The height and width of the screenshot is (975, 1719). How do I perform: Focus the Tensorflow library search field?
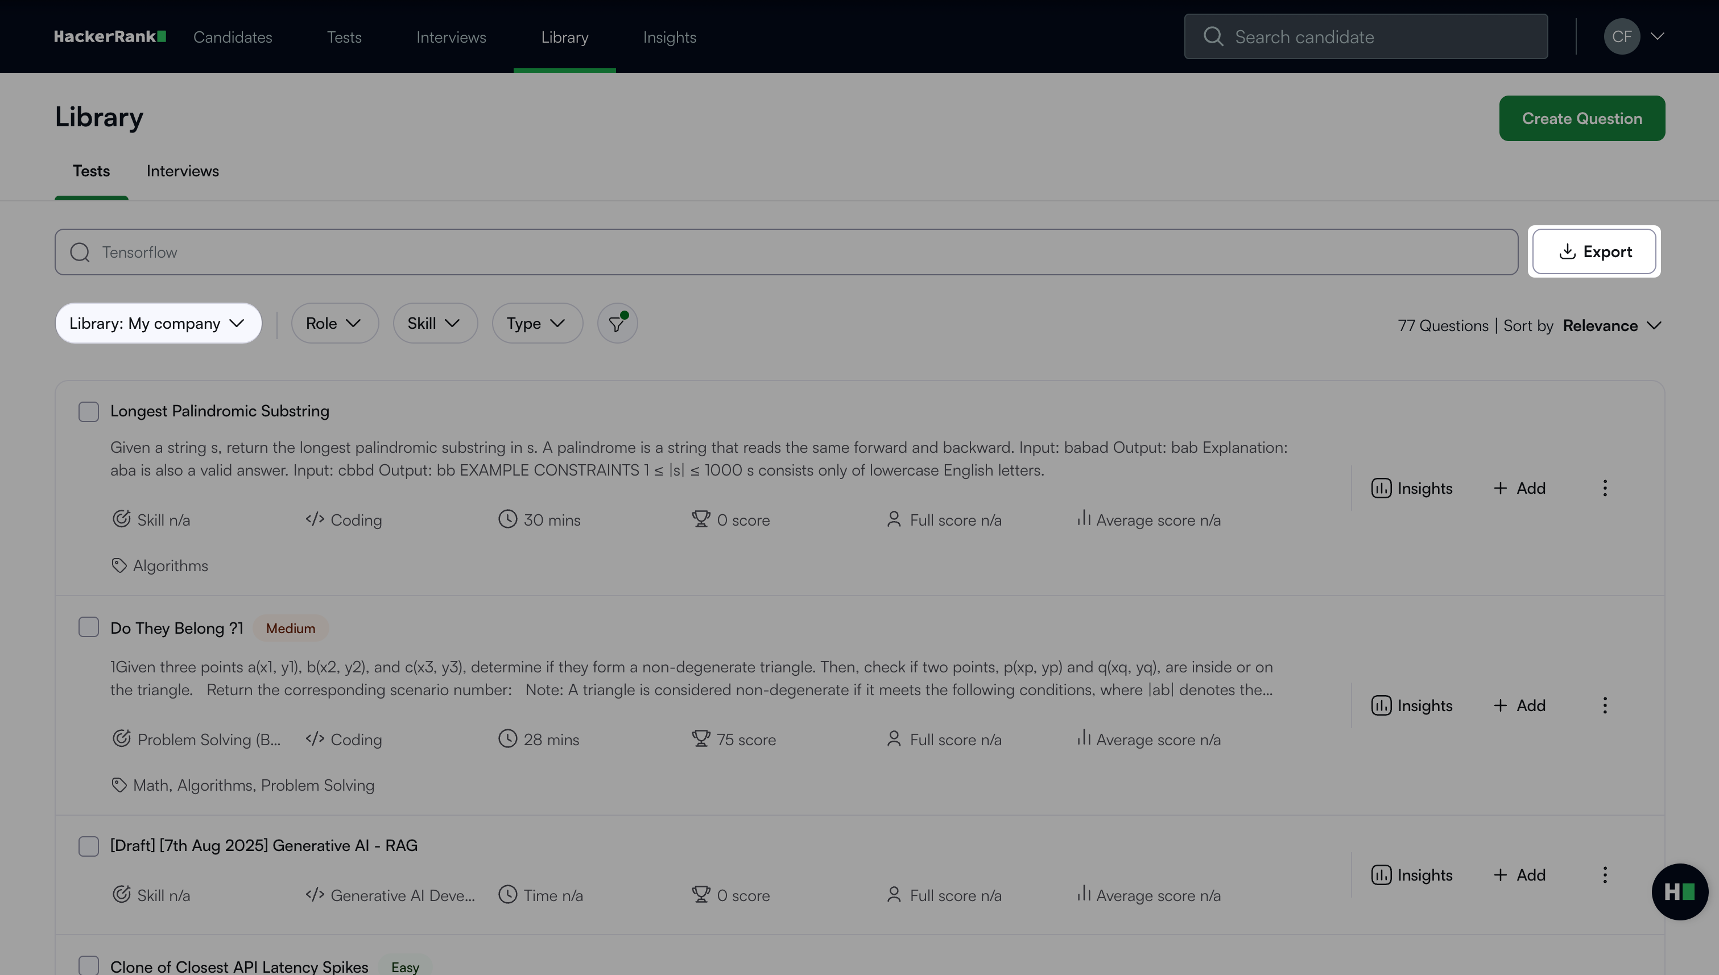tap(786, 253)
